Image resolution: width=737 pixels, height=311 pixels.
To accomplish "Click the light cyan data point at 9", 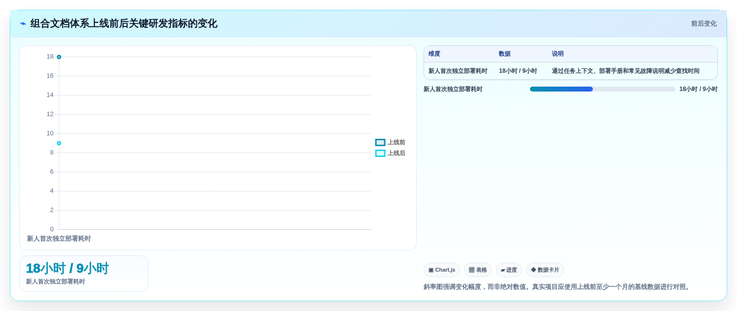I will pyautogui.click(x=59, y=143).
